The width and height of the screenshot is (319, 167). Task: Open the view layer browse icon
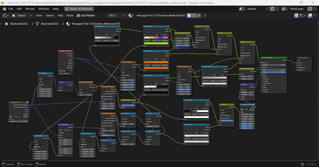coord(284,9)
